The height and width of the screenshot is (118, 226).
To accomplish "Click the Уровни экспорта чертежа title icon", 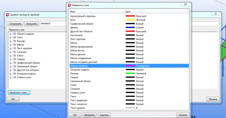I will (7, 15).
